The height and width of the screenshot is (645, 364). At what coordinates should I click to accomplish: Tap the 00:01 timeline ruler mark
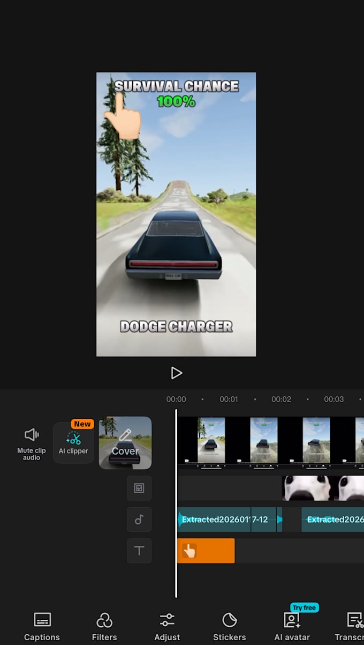point(229,399)
